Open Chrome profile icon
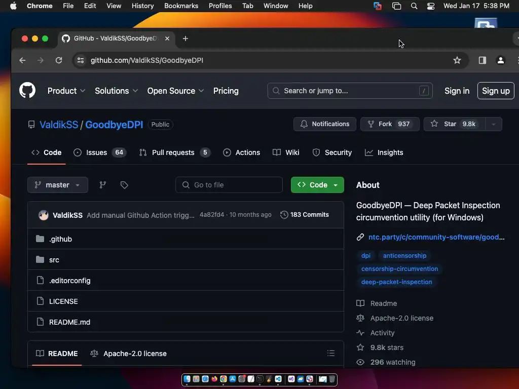 [x=501, y=60]
